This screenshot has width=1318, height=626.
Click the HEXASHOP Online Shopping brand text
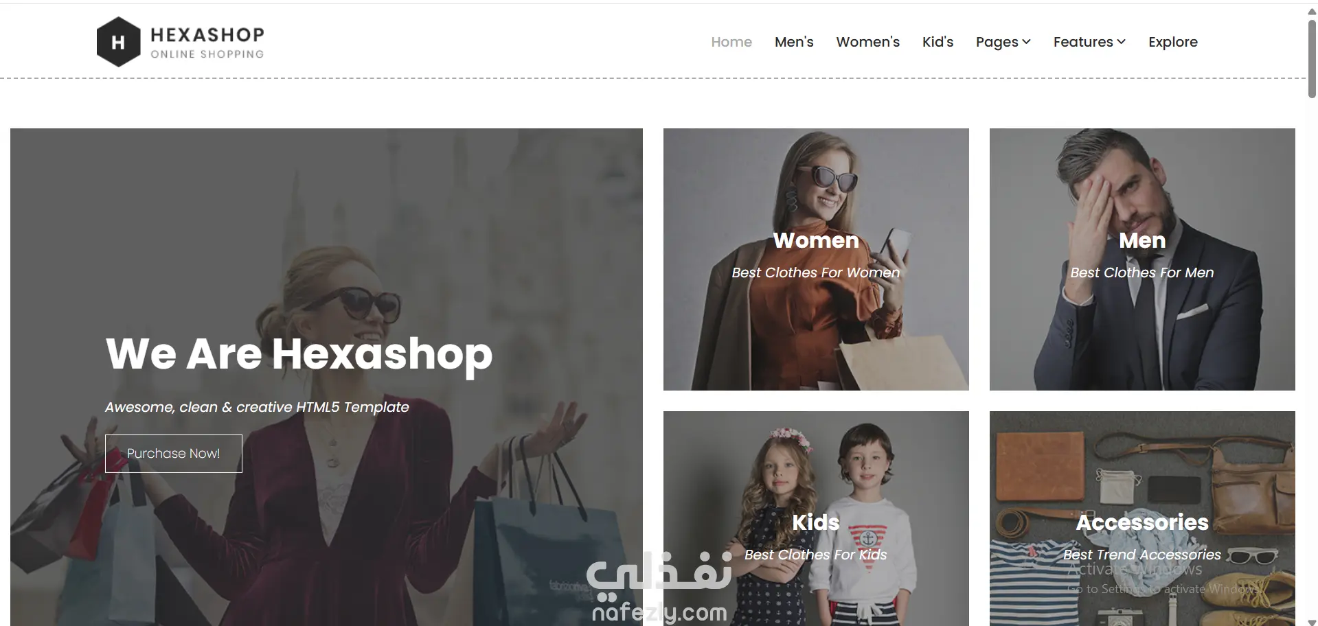207,43
